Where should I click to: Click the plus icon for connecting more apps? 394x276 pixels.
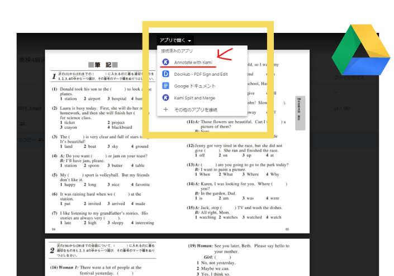(x=165, y=109)
